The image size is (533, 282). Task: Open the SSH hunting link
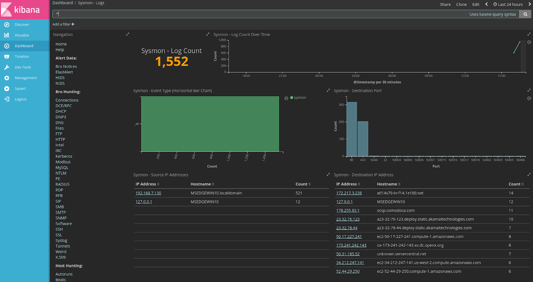[59, 229]
